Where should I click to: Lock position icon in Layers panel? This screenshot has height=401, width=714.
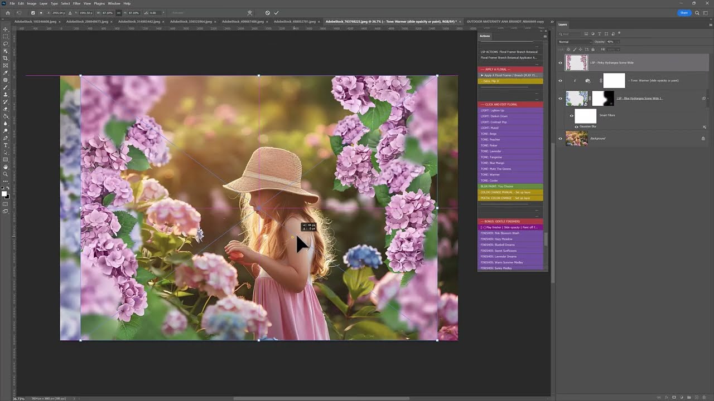coord(581,50)
